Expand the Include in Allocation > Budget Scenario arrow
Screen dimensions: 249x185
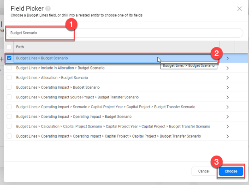[x=227, y=68]
